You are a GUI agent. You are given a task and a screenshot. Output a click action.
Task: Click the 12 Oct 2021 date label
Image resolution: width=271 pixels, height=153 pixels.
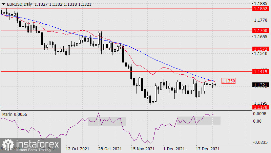click(77, 149)
